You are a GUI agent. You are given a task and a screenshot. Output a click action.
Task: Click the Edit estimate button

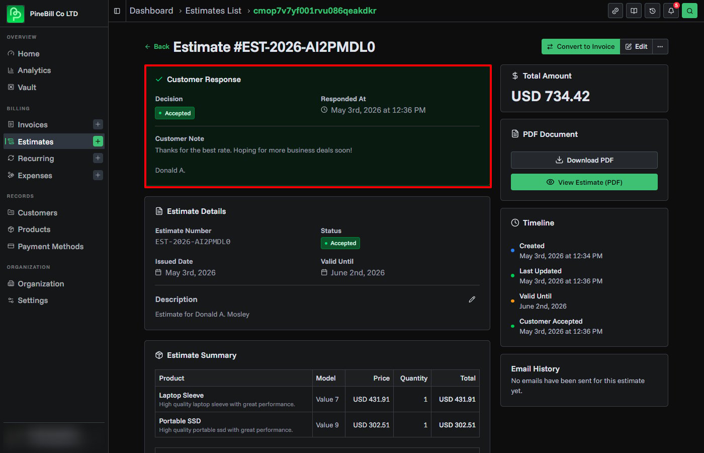(x=636, y=47)
